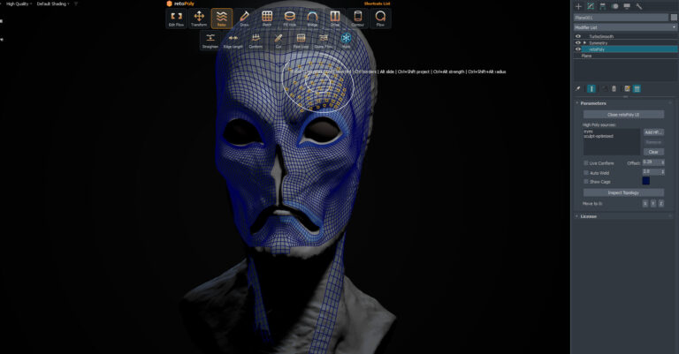The height and width of the screenshot is (354, 679).
Task: Open the Create panel plus icon
Action: coord(578,6)
